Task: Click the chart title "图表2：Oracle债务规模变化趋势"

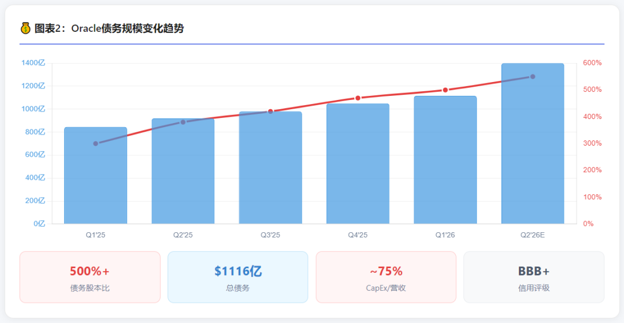Action: tap(109, 29)
